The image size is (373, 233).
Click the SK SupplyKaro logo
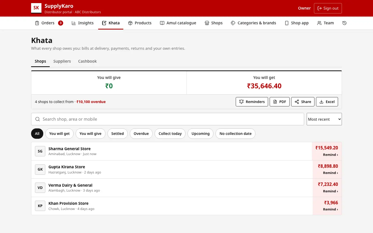pos(36,8)
